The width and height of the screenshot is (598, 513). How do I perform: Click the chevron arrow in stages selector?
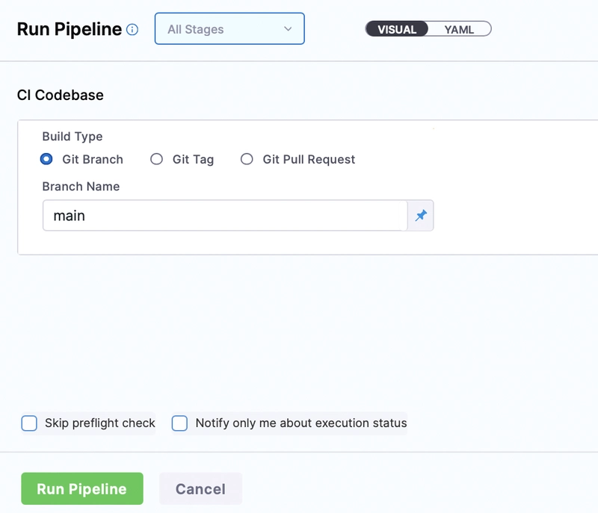[288, 30]
